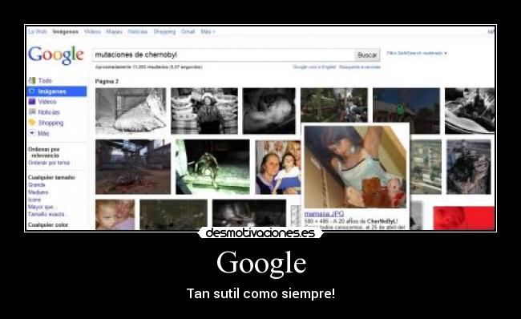Focus the search box with mutaciones de chernobyl

(224, 55)
